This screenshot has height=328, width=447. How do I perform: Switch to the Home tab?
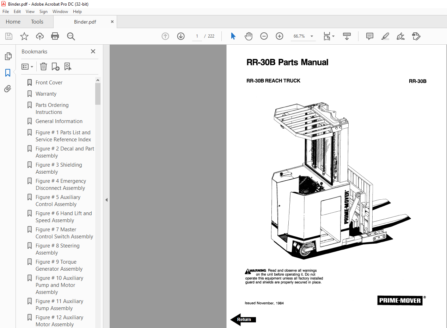pos(13,22)
